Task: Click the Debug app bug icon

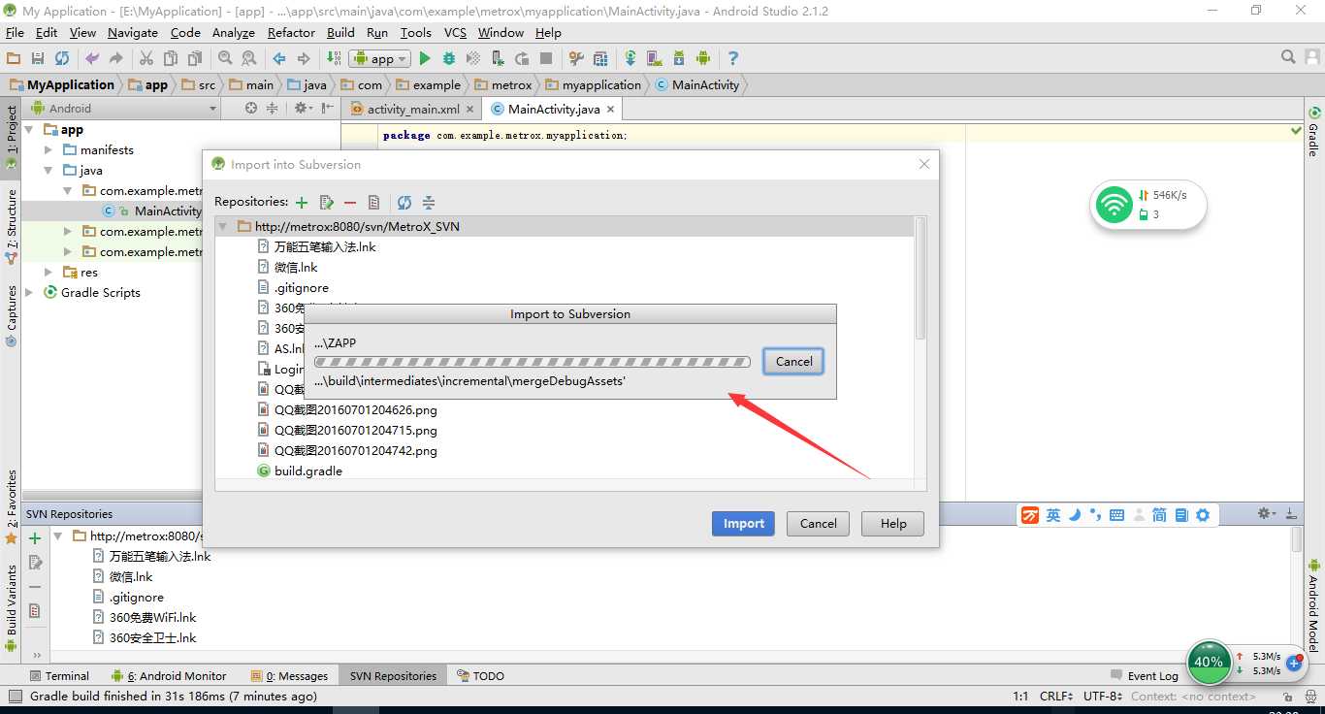Action: coord(449,58)
